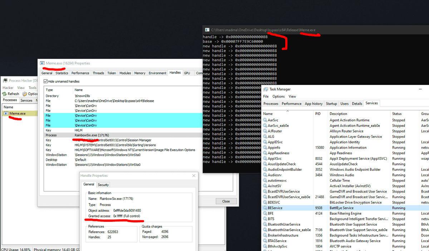Screen dimensions: 429x251
Task: Click BDESVC service gear icon
Action: (x=265, y=202)
